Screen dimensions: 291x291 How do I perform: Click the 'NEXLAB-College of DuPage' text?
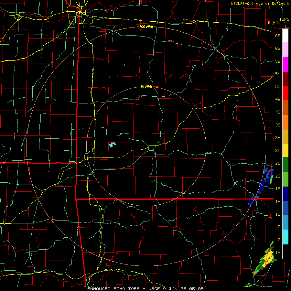click(x=258, y=4)
